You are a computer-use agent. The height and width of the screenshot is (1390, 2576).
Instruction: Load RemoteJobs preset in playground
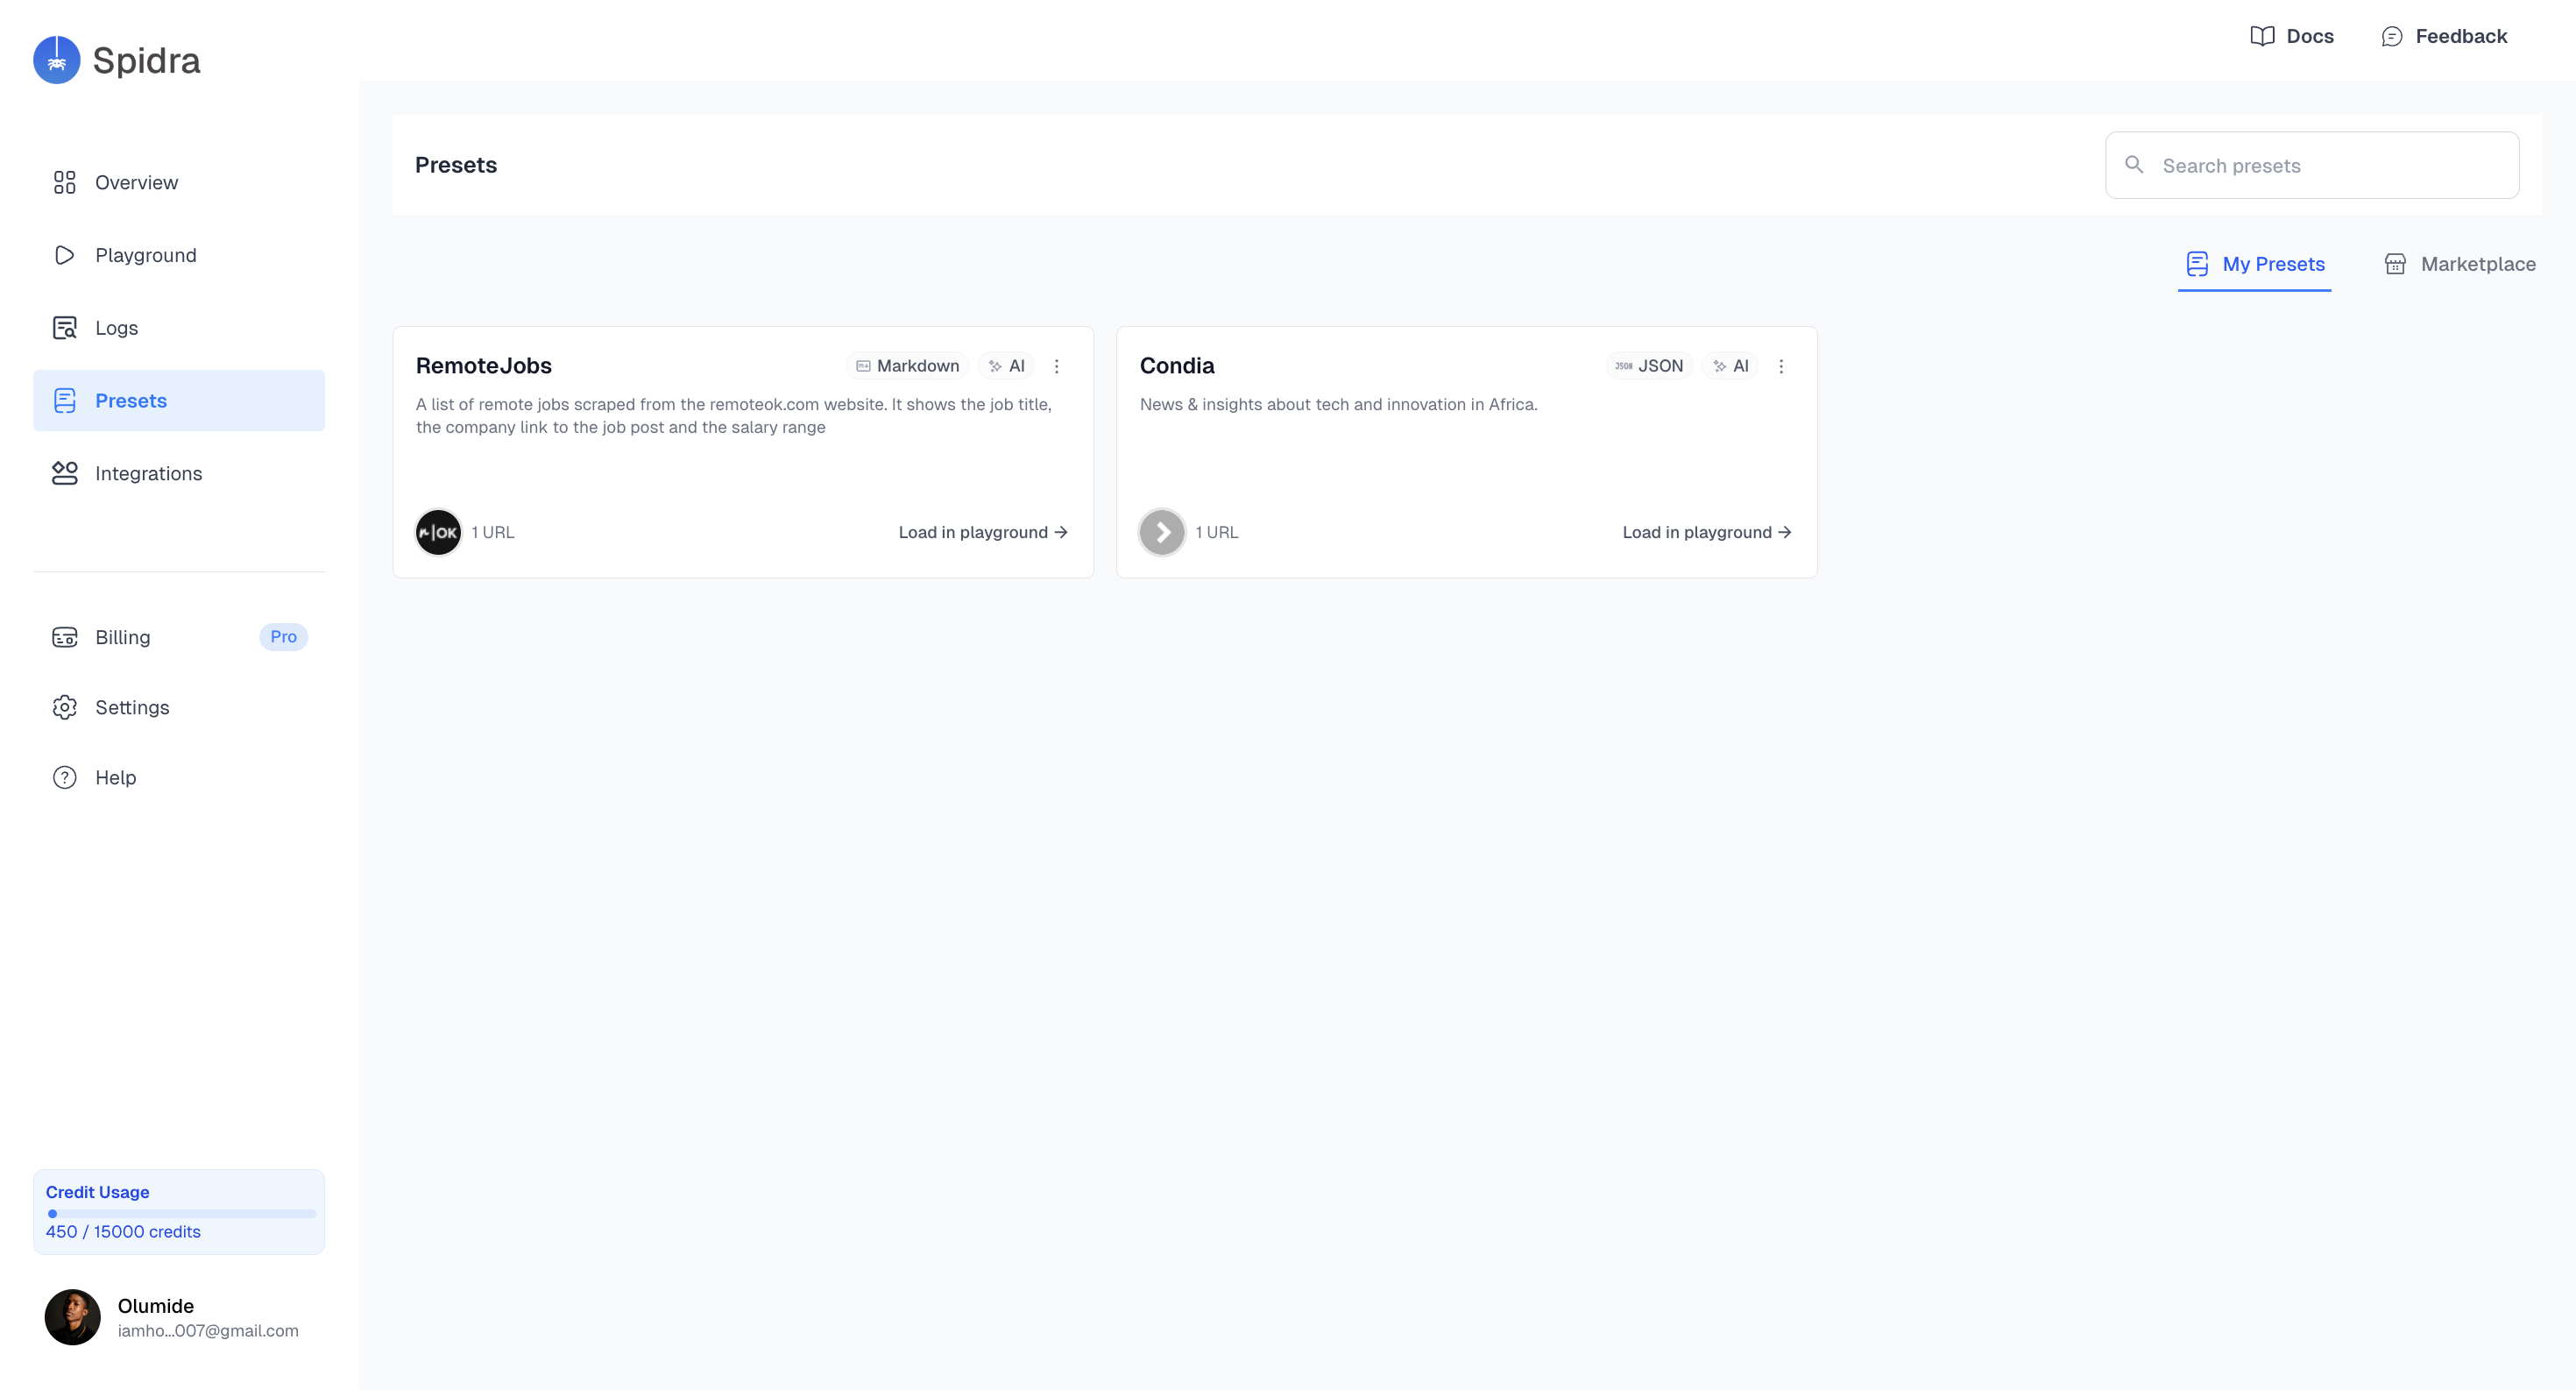(x=982, y=532)
